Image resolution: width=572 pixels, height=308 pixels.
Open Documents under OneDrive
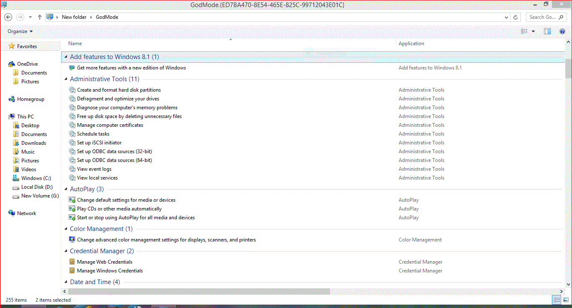34,73
